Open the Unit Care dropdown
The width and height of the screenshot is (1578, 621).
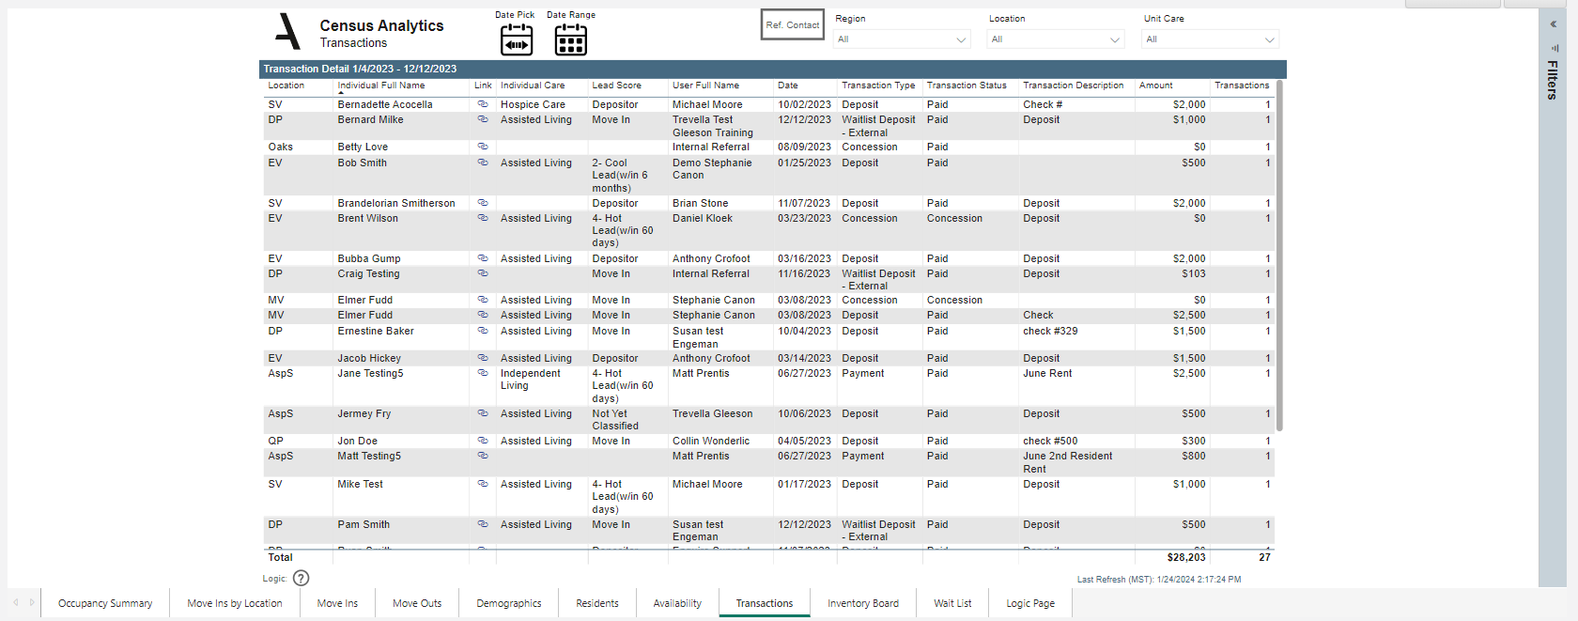(x=1211, y=39)
